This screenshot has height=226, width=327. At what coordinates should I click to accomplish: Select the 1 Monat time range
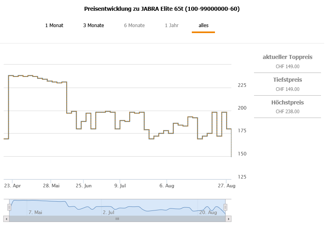coord(54,26)
